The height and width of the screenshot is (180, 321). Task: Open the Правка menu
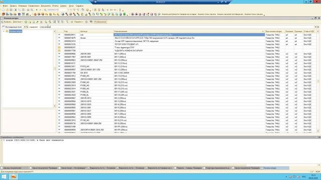coord(13,6)
